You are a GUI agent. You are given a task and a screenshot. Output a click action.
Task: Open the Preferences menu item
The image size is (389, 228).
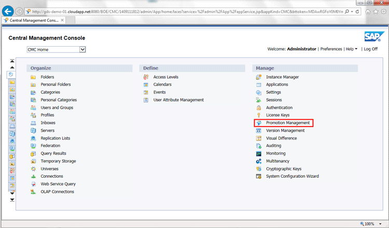click(x=331, y=49)
